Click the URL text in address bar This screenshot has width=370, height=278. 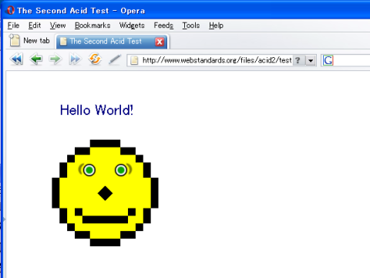(217, 60)
